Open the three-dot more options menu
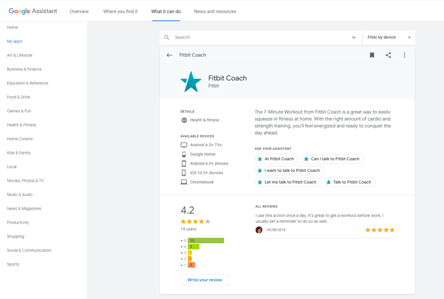This screenshot has height=299, width=444. [404, 55]
